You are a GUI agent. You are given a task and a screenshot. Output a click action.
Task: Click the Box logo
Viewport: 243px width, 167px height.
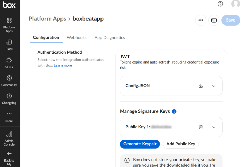click(x=9, y=5)
